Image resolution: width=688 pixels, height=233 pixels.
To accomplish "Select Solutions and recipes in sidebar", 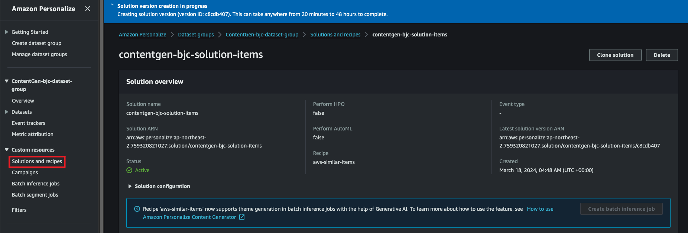I will (x=37, y=161).
